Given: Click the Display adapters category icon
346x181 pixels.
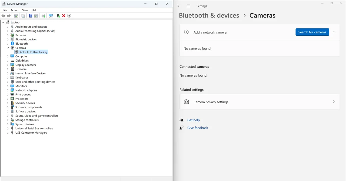Looking at the screenshot, I should click(x=12, y=65).
